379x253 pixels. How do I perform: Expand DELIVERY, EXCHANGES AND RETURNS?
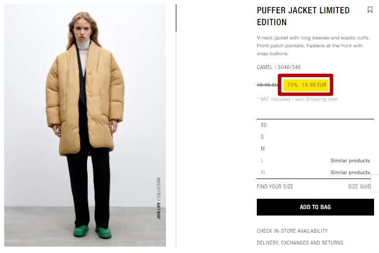300,243
